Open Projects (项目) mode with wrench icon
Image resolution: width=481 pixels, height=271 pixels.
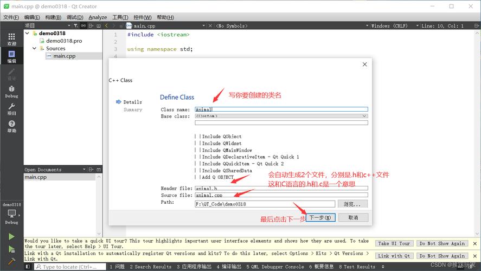(11, 109)
